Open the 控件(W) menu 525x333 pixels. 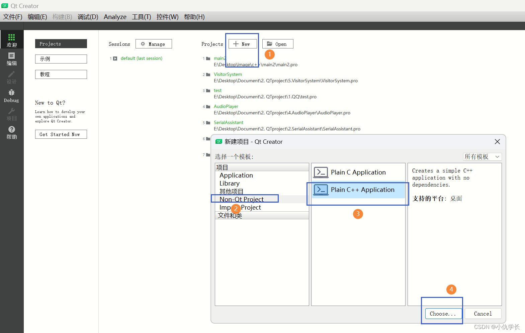pos(167,17)
